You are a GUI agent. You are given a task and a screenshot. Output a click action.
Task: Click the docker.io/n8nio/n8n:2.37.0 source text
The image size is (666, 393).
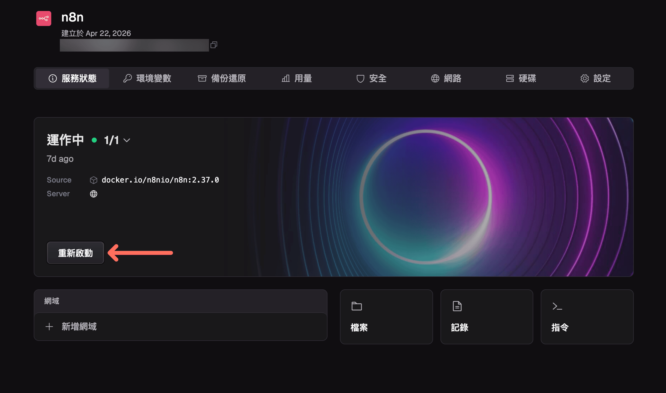(160, 180)
